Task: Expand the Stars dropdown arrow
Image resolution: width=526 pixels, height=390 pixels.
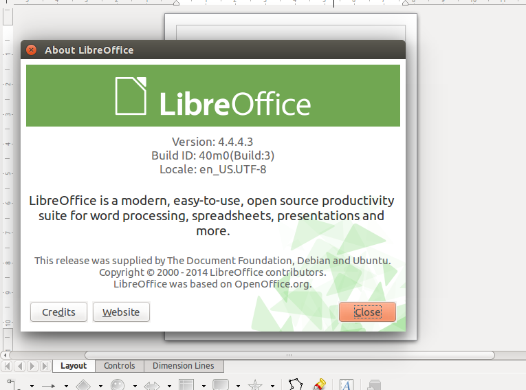Action: [x=272, y=386]
